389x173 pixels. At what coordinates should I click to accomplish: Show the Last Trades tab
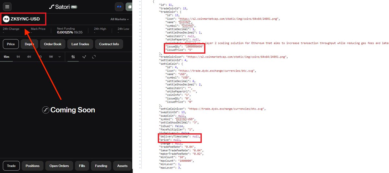point(80,44)
